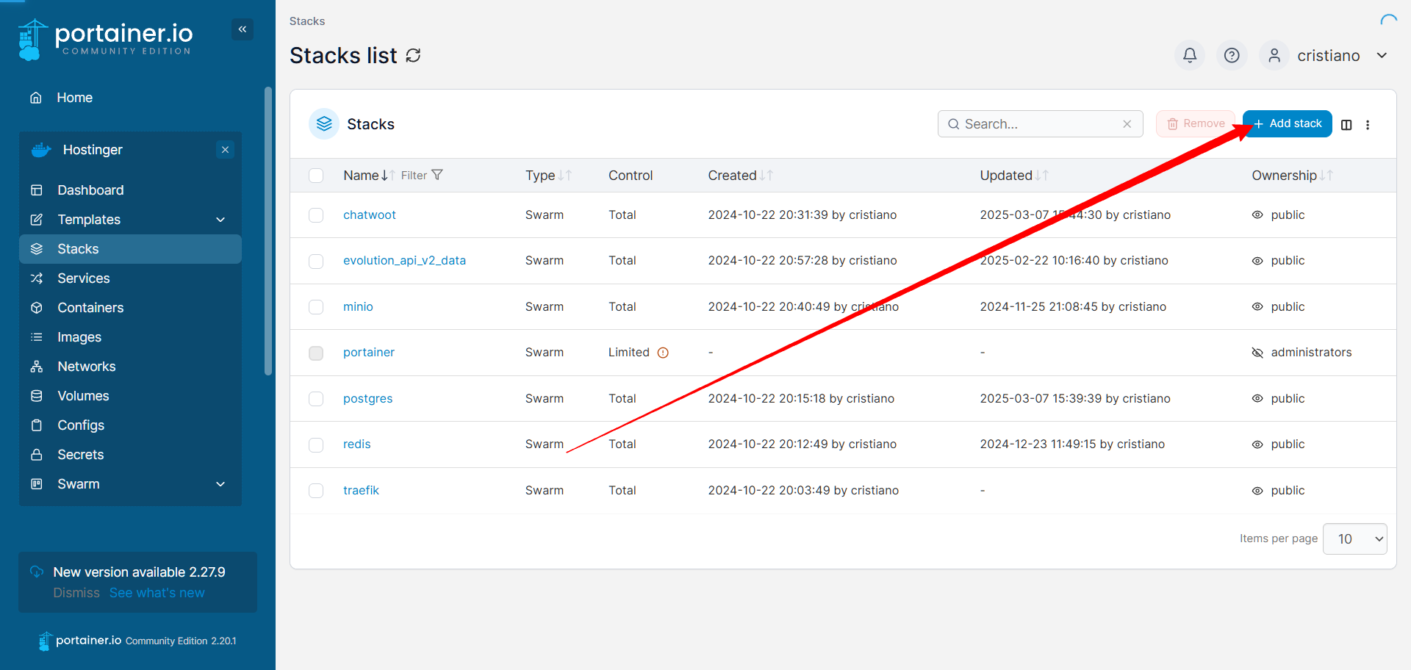The width and height of the screenshot is (1411, 670).
Task: Close the Hostinger environment with X
Action: [x=226, y=150]
